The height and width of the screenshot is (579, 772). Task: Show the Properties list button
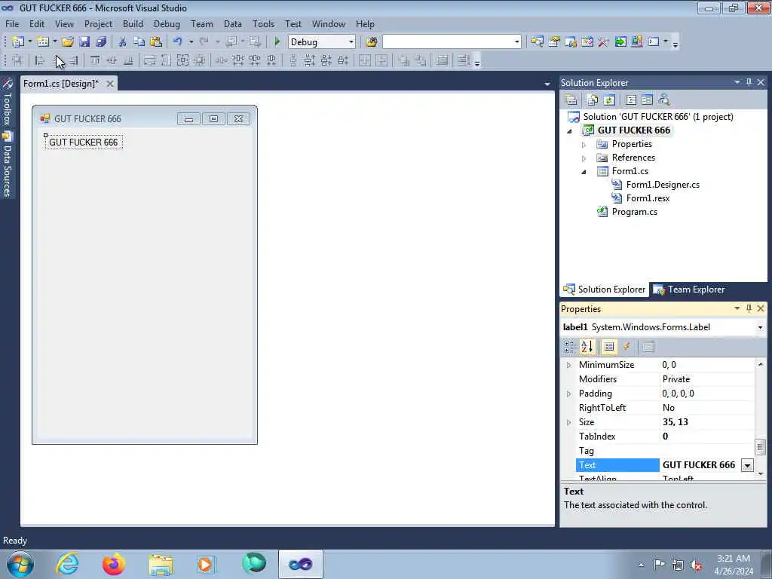coord(609,347)
